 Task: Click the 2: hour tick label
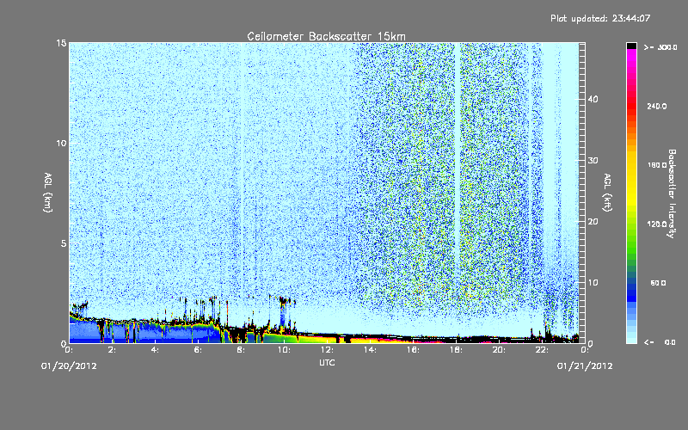pos(113,350)
